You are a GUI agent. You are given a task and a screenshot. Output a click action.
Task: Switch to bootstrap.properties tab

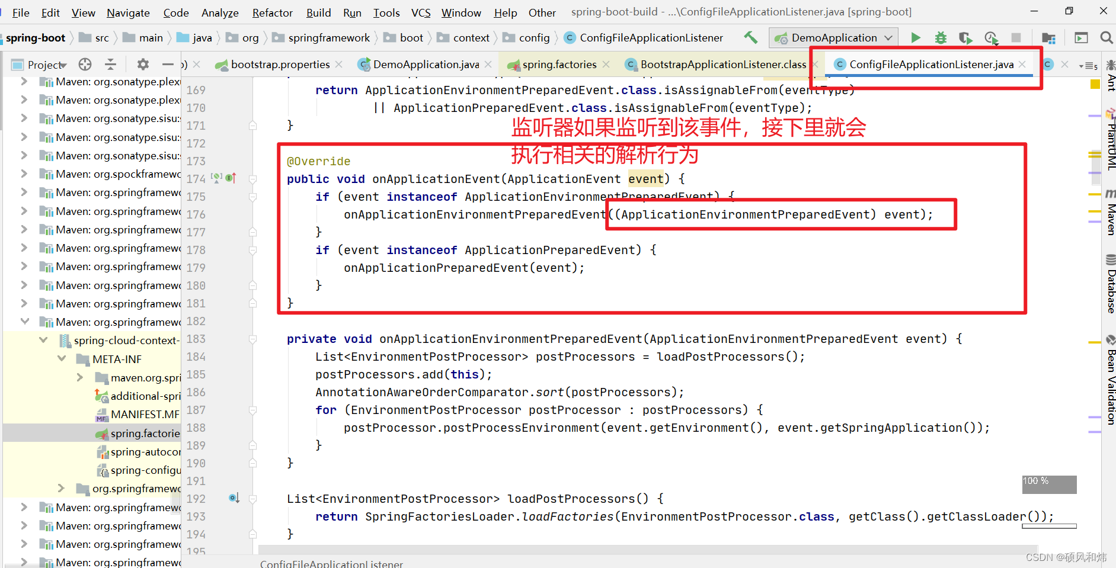click(280, 64)
